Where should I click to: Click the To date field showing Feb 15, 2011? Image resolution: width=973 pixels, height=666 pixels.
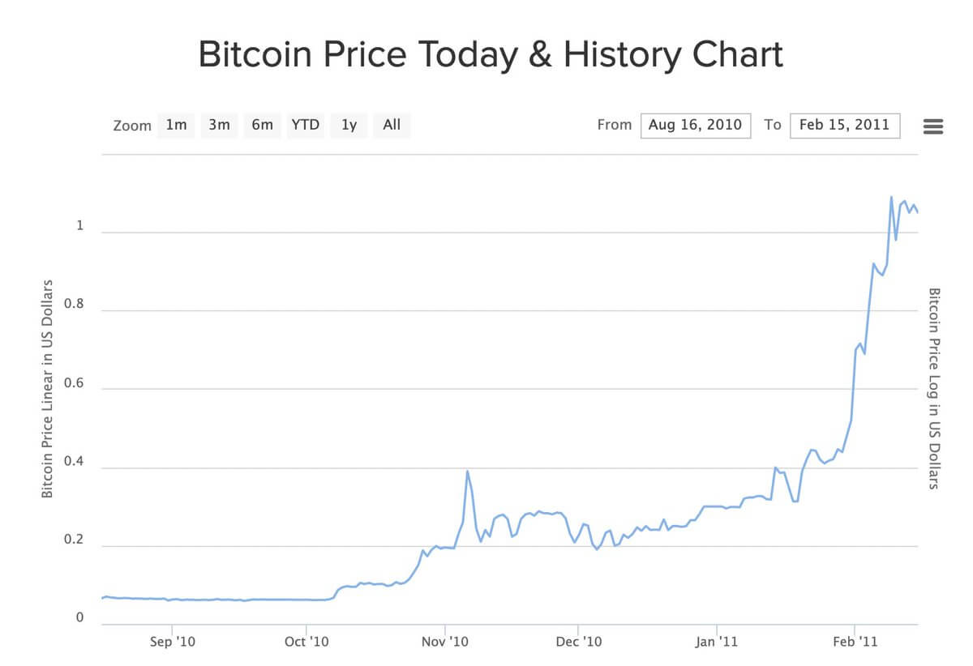click(845, 125)
